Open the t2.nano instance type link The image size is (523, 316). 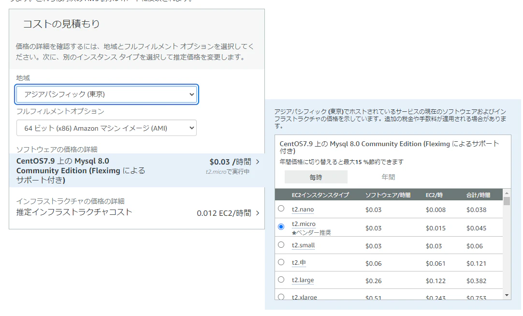coord(303,210)
